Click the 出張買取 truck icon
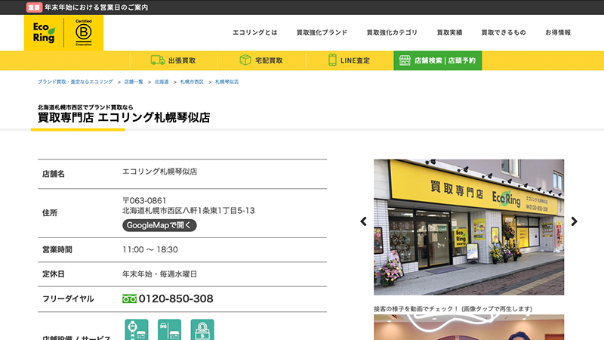The height and width of the screenshot is (340, 604). pos(158,60)
